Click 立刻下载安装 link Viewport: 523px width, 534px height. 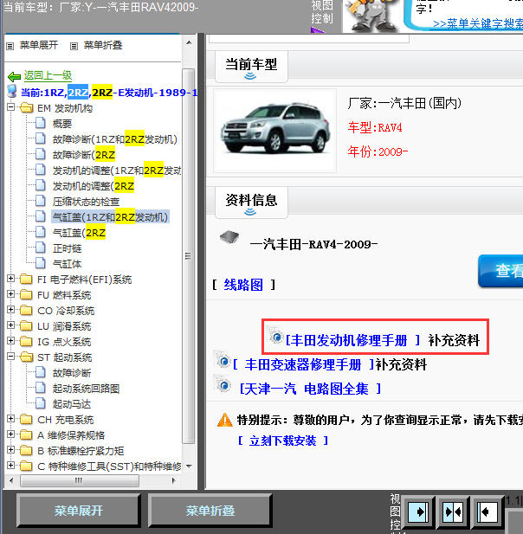coord(283,441)
